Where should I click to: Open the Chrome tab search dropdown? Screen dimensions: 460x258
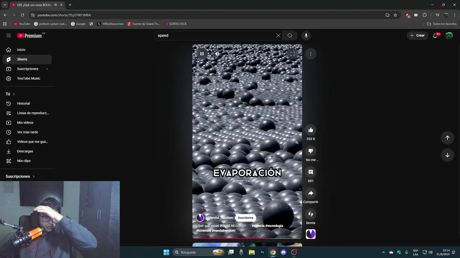pyautogui.click(x=5, y=5)
